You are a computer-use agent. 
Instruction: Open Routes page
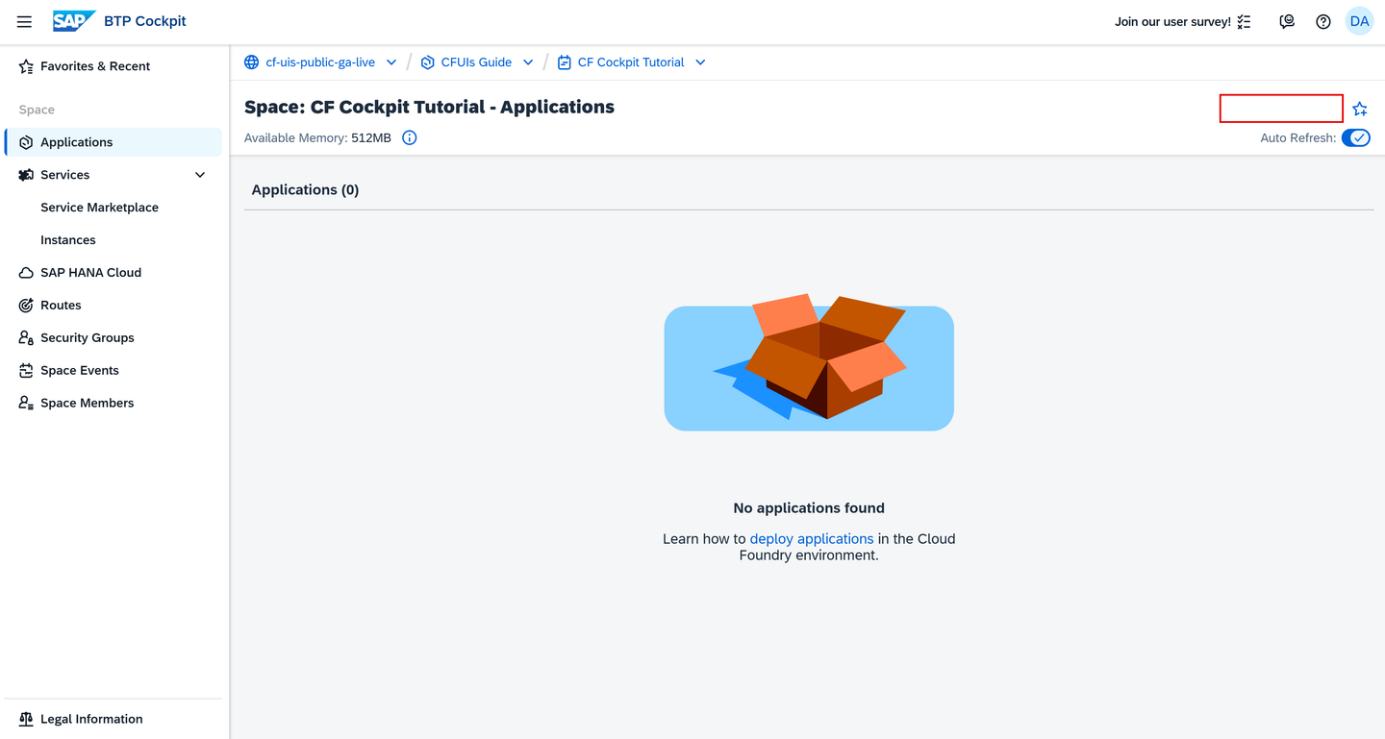point(113,306)
